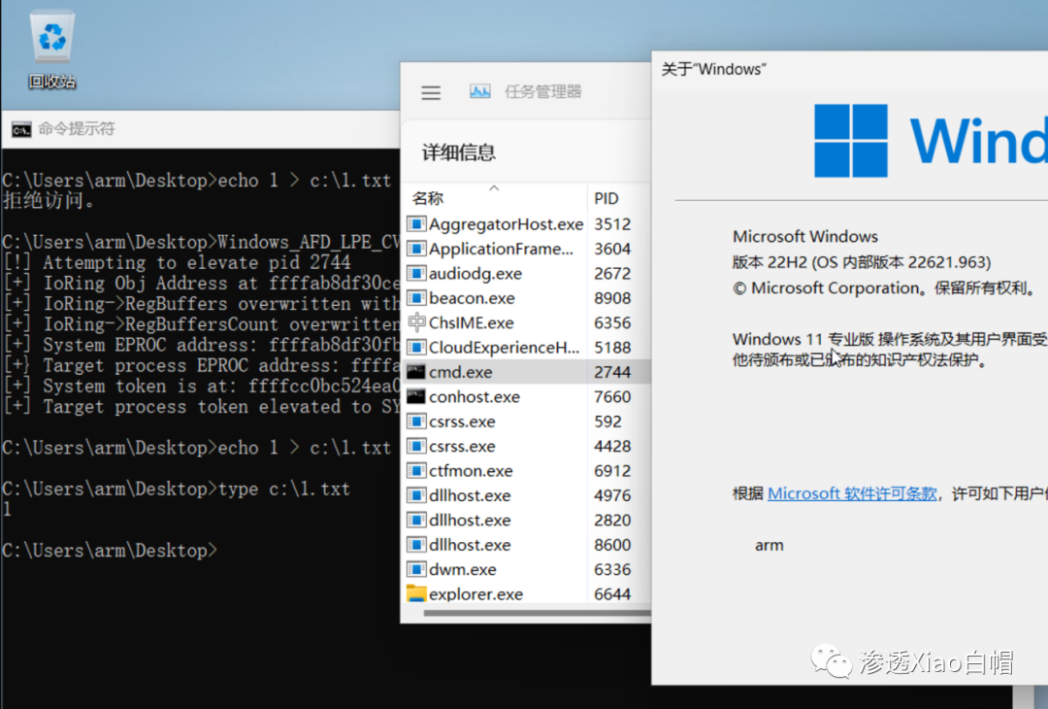Click PID value 6912

pos(612,471)
